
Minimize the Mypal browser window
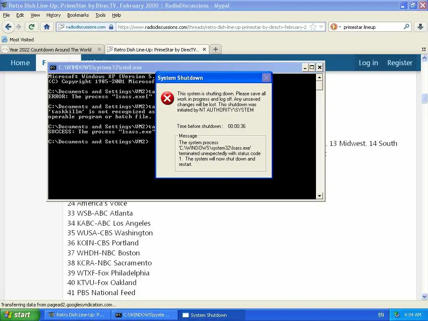coord(403,5)
